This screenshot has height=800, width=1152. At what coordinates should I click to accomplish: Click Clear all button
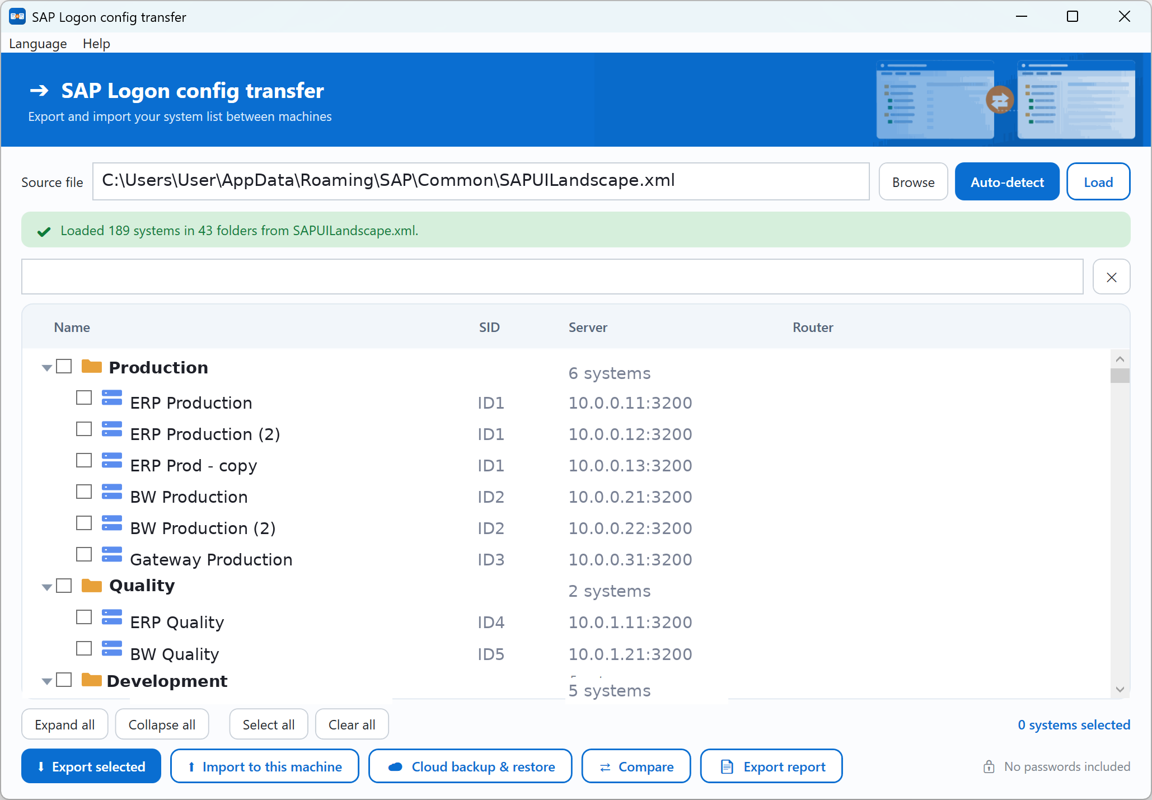pos(352,724)
